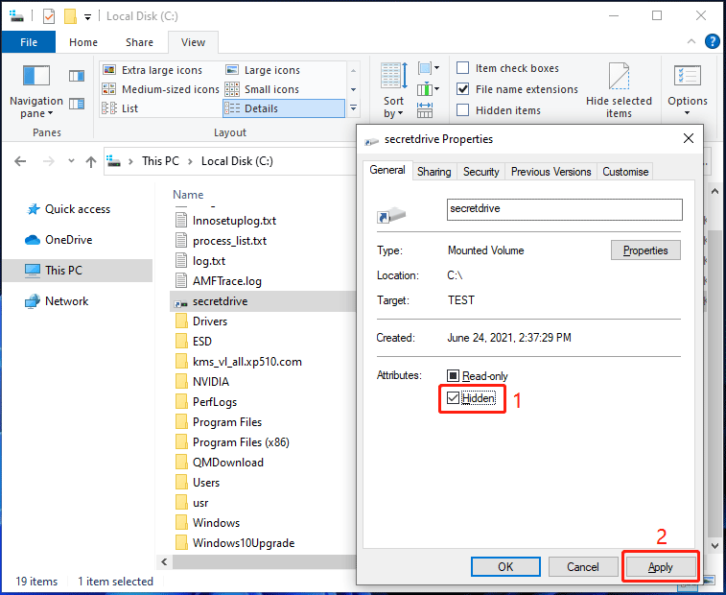726x595 pixels.
Task: Click the Properties button in dialog
Action: [x=645, y=250]
